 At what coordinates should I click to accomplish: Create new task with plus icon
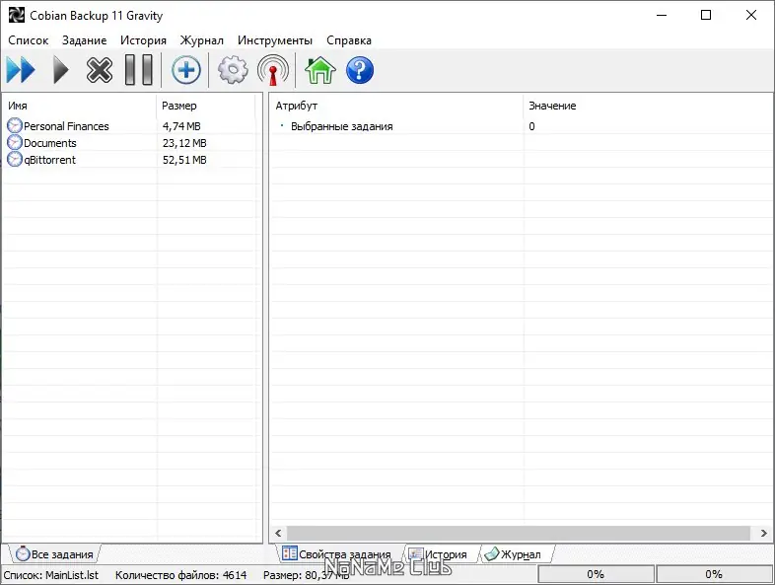185,70
